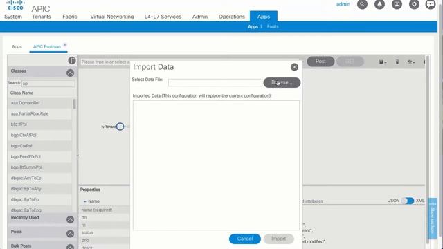Click the Select Data File input
This screenshot has width=443, height=249.
point(215,83)
